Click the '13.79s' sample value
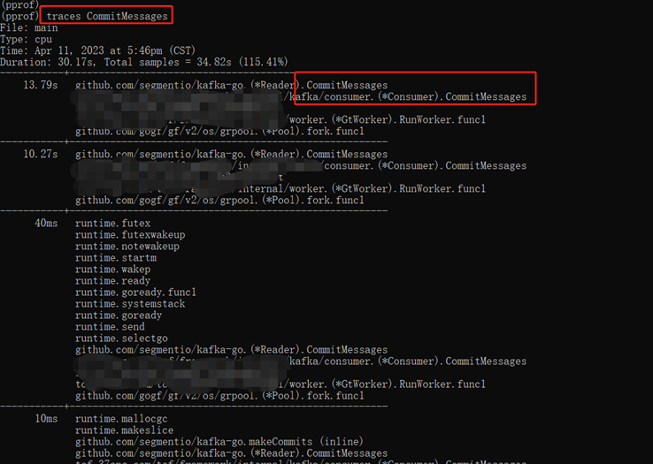Viewport: 653px width, 464px height. (x=41, y=86)
